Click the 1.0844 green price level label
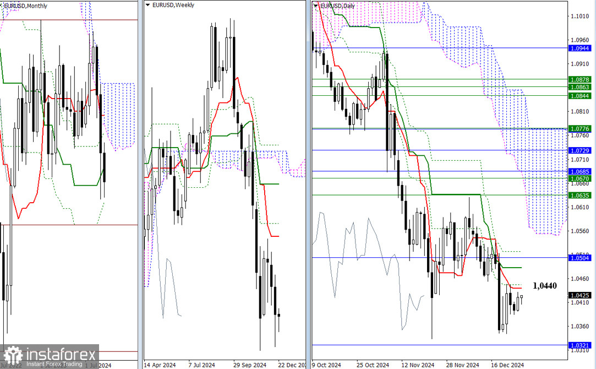This screenshot has width=596, height=369. tap(580, 96)
